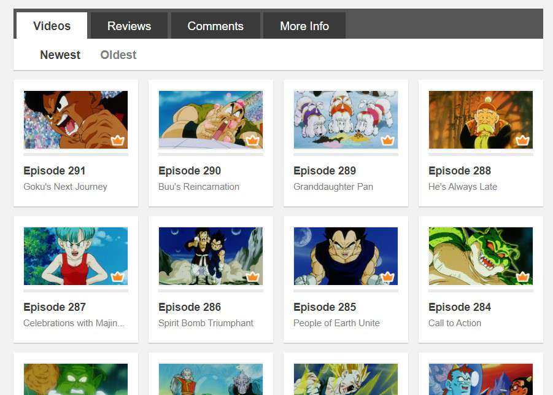
Task: Click the Episode 290 title
Action: coord(190,171)
